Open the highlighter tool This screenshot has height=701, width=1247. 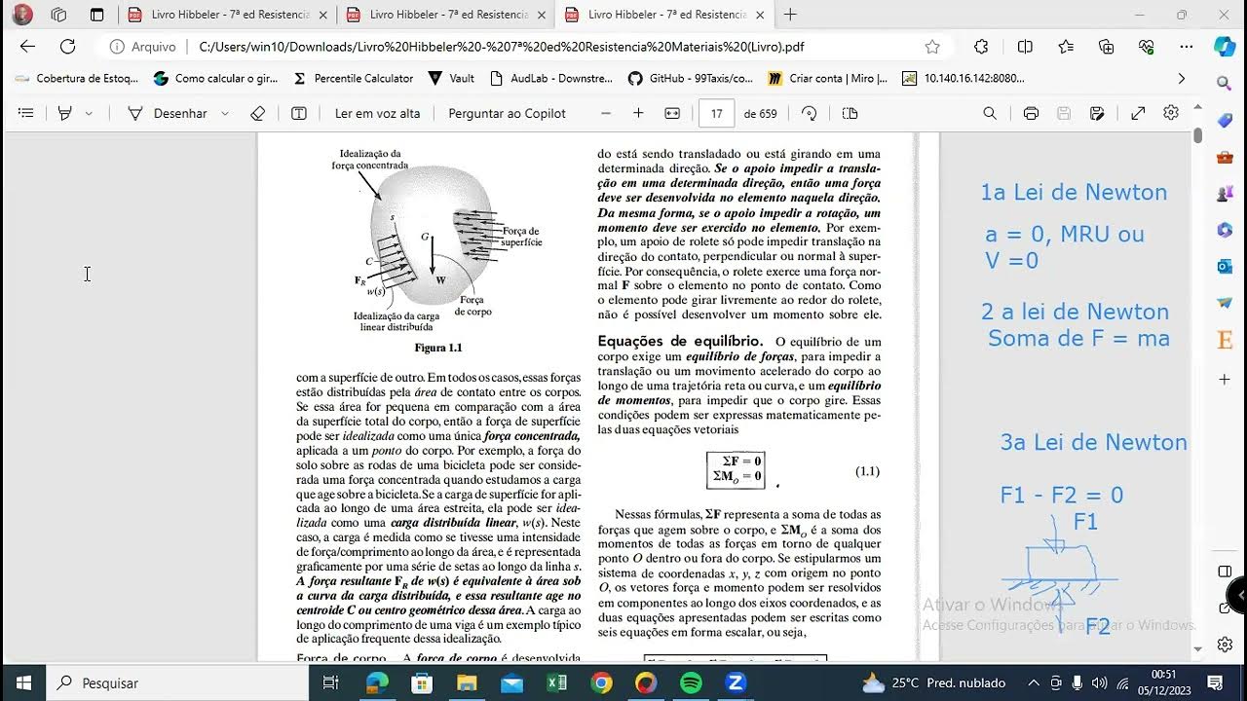pos(66,113)
